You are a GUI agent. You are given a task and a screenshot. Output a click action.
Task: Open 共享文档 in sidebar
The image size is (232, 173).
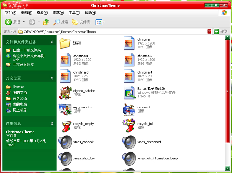tap(20, 98)
